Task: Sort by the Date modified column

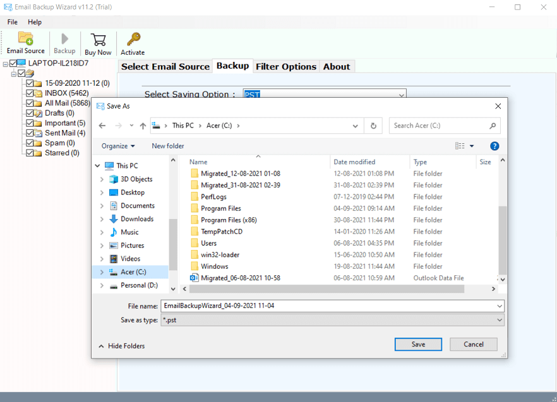Action: pos(369,162)
